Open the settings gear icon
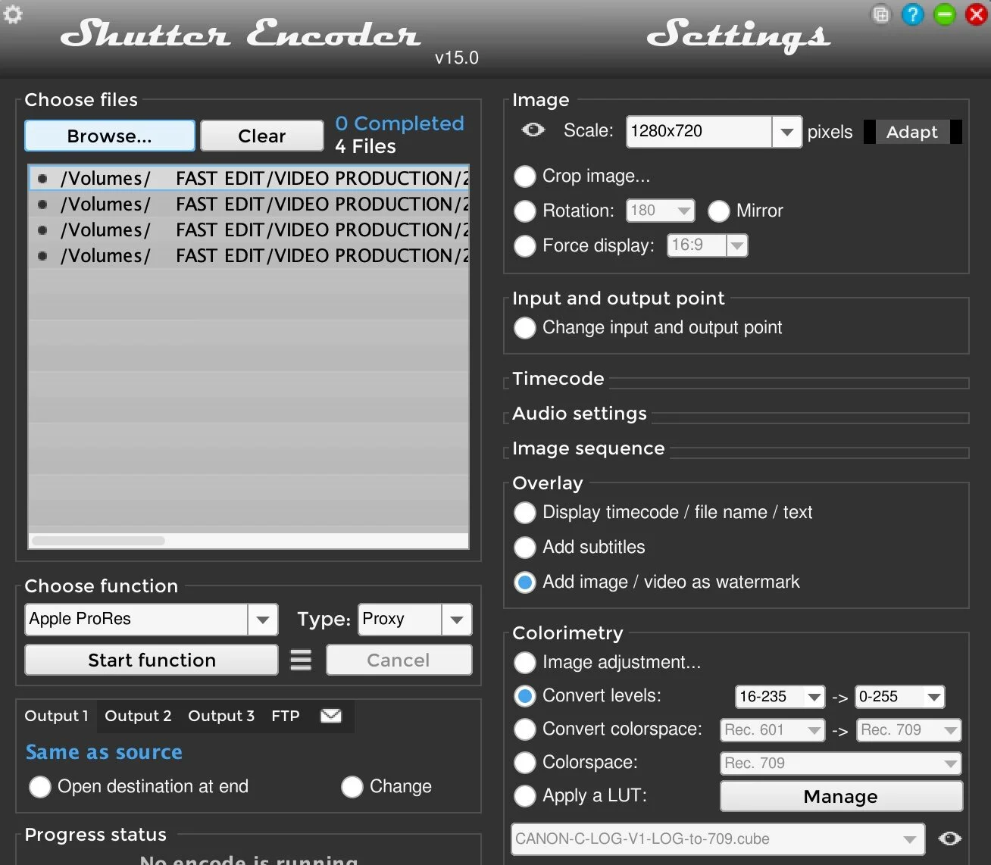This screenshot has height=865, width=991. pyautogui.click(x=13, y=14)
